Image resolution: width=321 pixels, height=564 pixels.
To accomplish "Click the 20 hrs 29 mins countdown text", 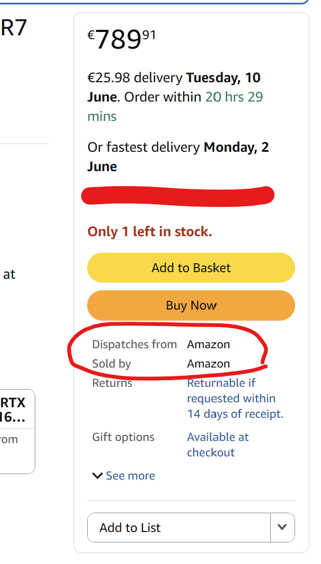I will (175, 107).
